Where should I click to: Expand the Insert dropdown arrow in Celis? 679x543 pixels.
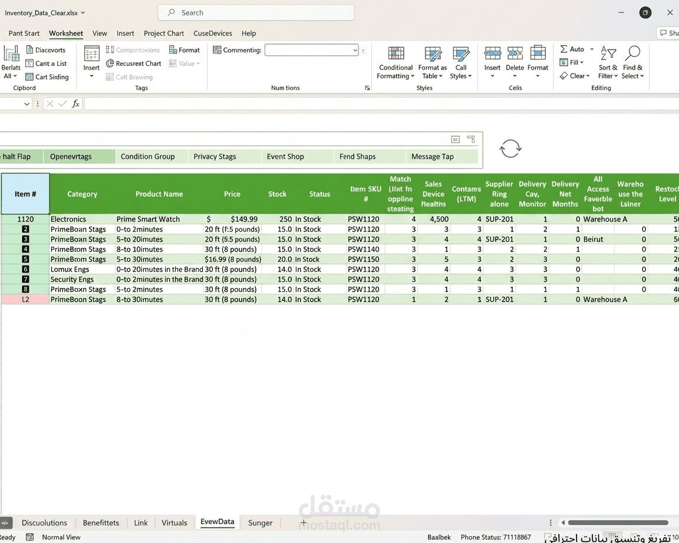coord(492,76)
